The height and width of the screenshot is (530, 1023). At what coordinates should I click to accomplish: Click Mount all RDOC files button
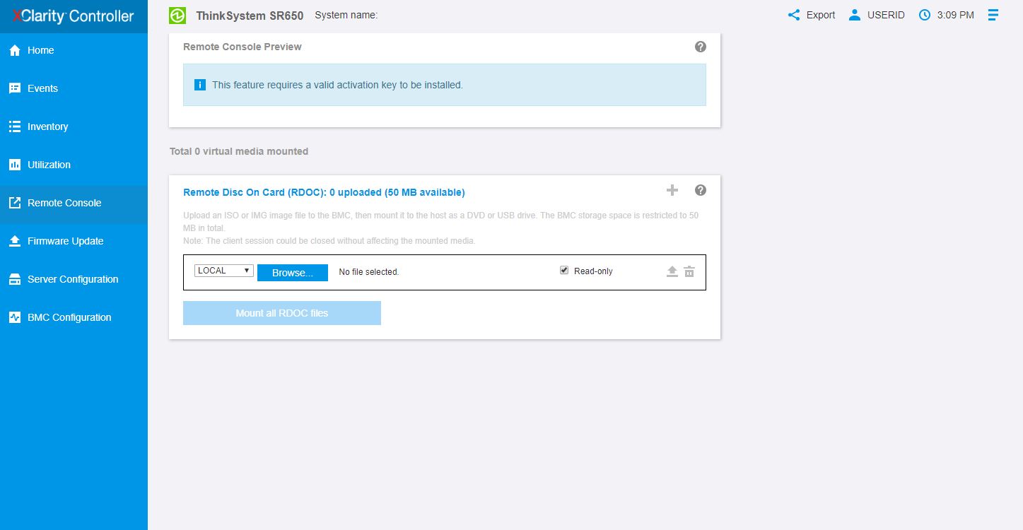(x=282, y=313)
